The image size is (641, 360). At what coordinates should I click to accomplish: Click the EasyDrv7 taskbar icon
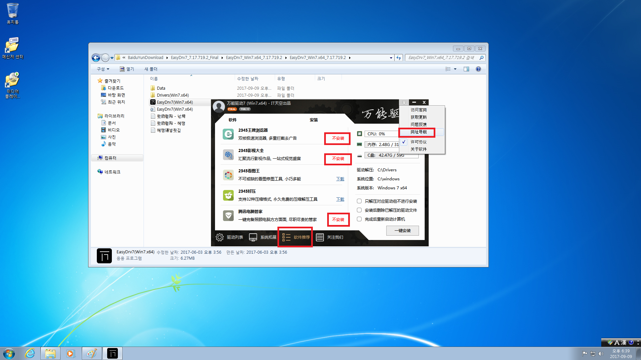pos(113,353)
